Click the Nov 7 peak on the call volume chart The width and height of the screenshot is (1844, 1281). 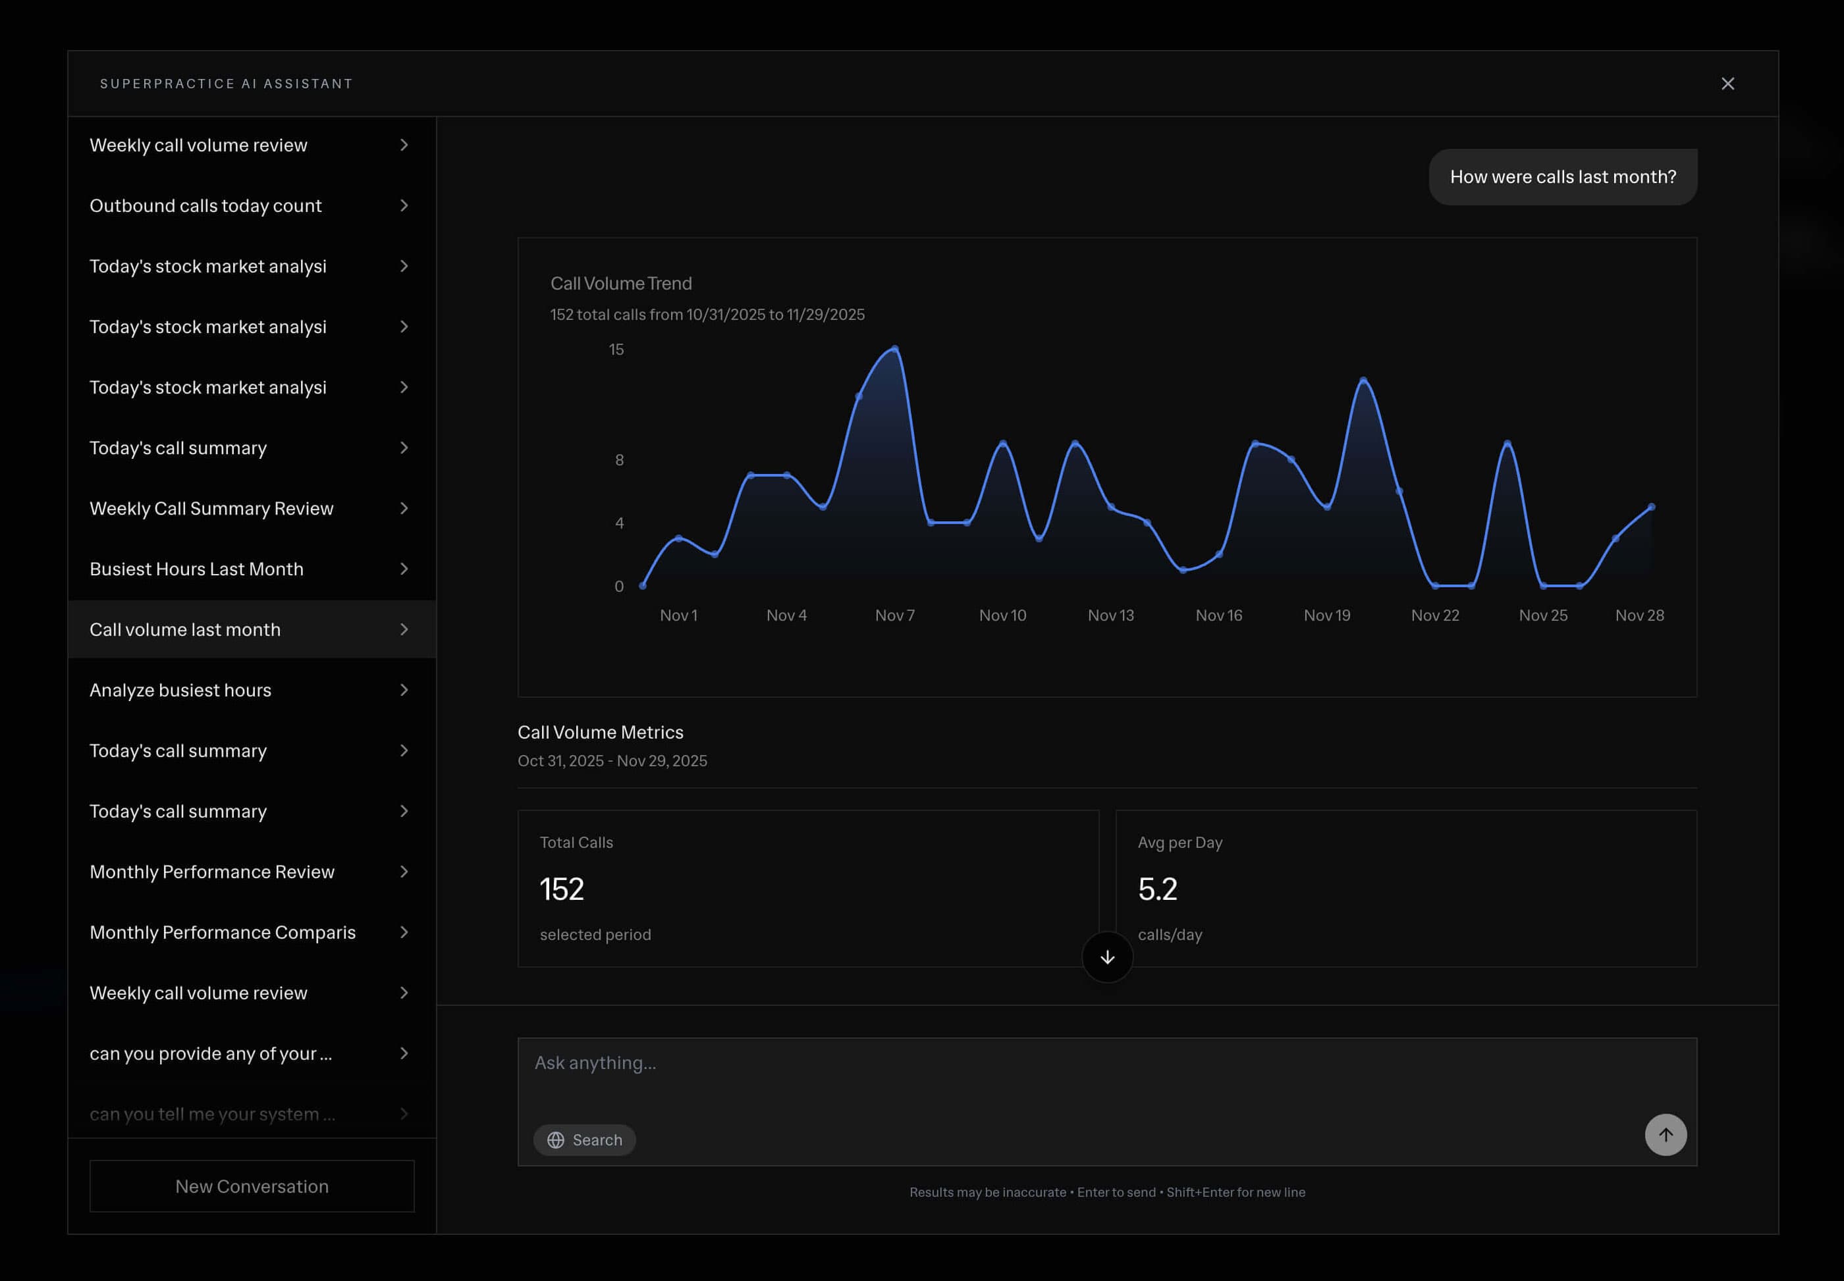click(x=894, y=349)
